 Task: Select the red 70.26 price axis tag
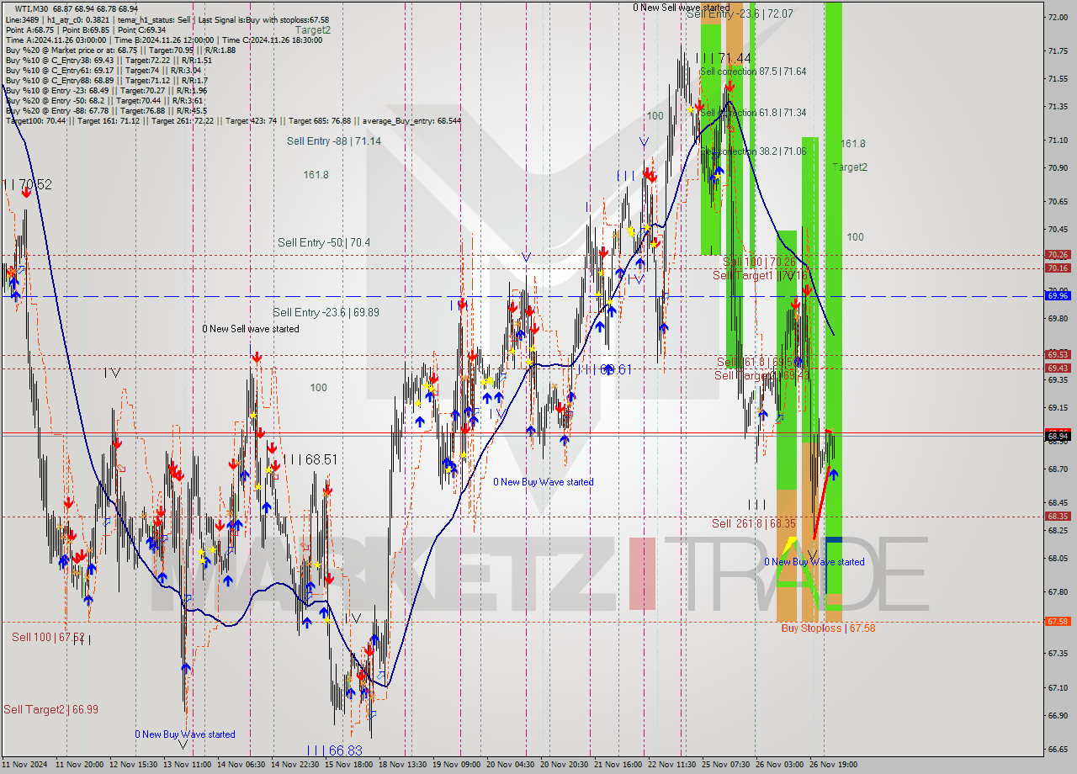pos(1058,254)
